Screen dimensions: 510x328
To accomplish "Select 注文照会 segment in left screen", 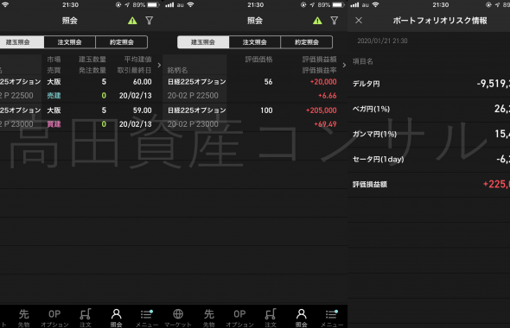I will [x=70, y=42].
